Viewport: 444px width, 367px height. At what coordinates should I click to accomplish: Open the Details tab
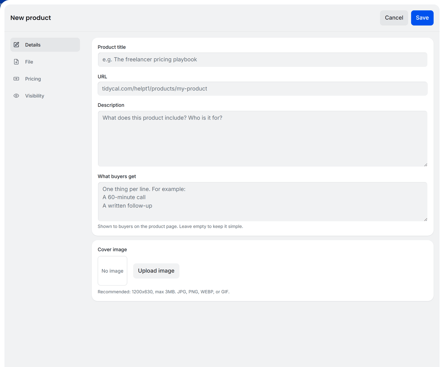pos(45,45)
